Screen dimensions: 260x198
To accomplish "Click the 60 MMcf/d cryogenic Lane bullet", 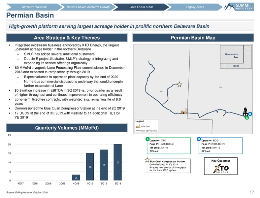I will pos(70,70).
